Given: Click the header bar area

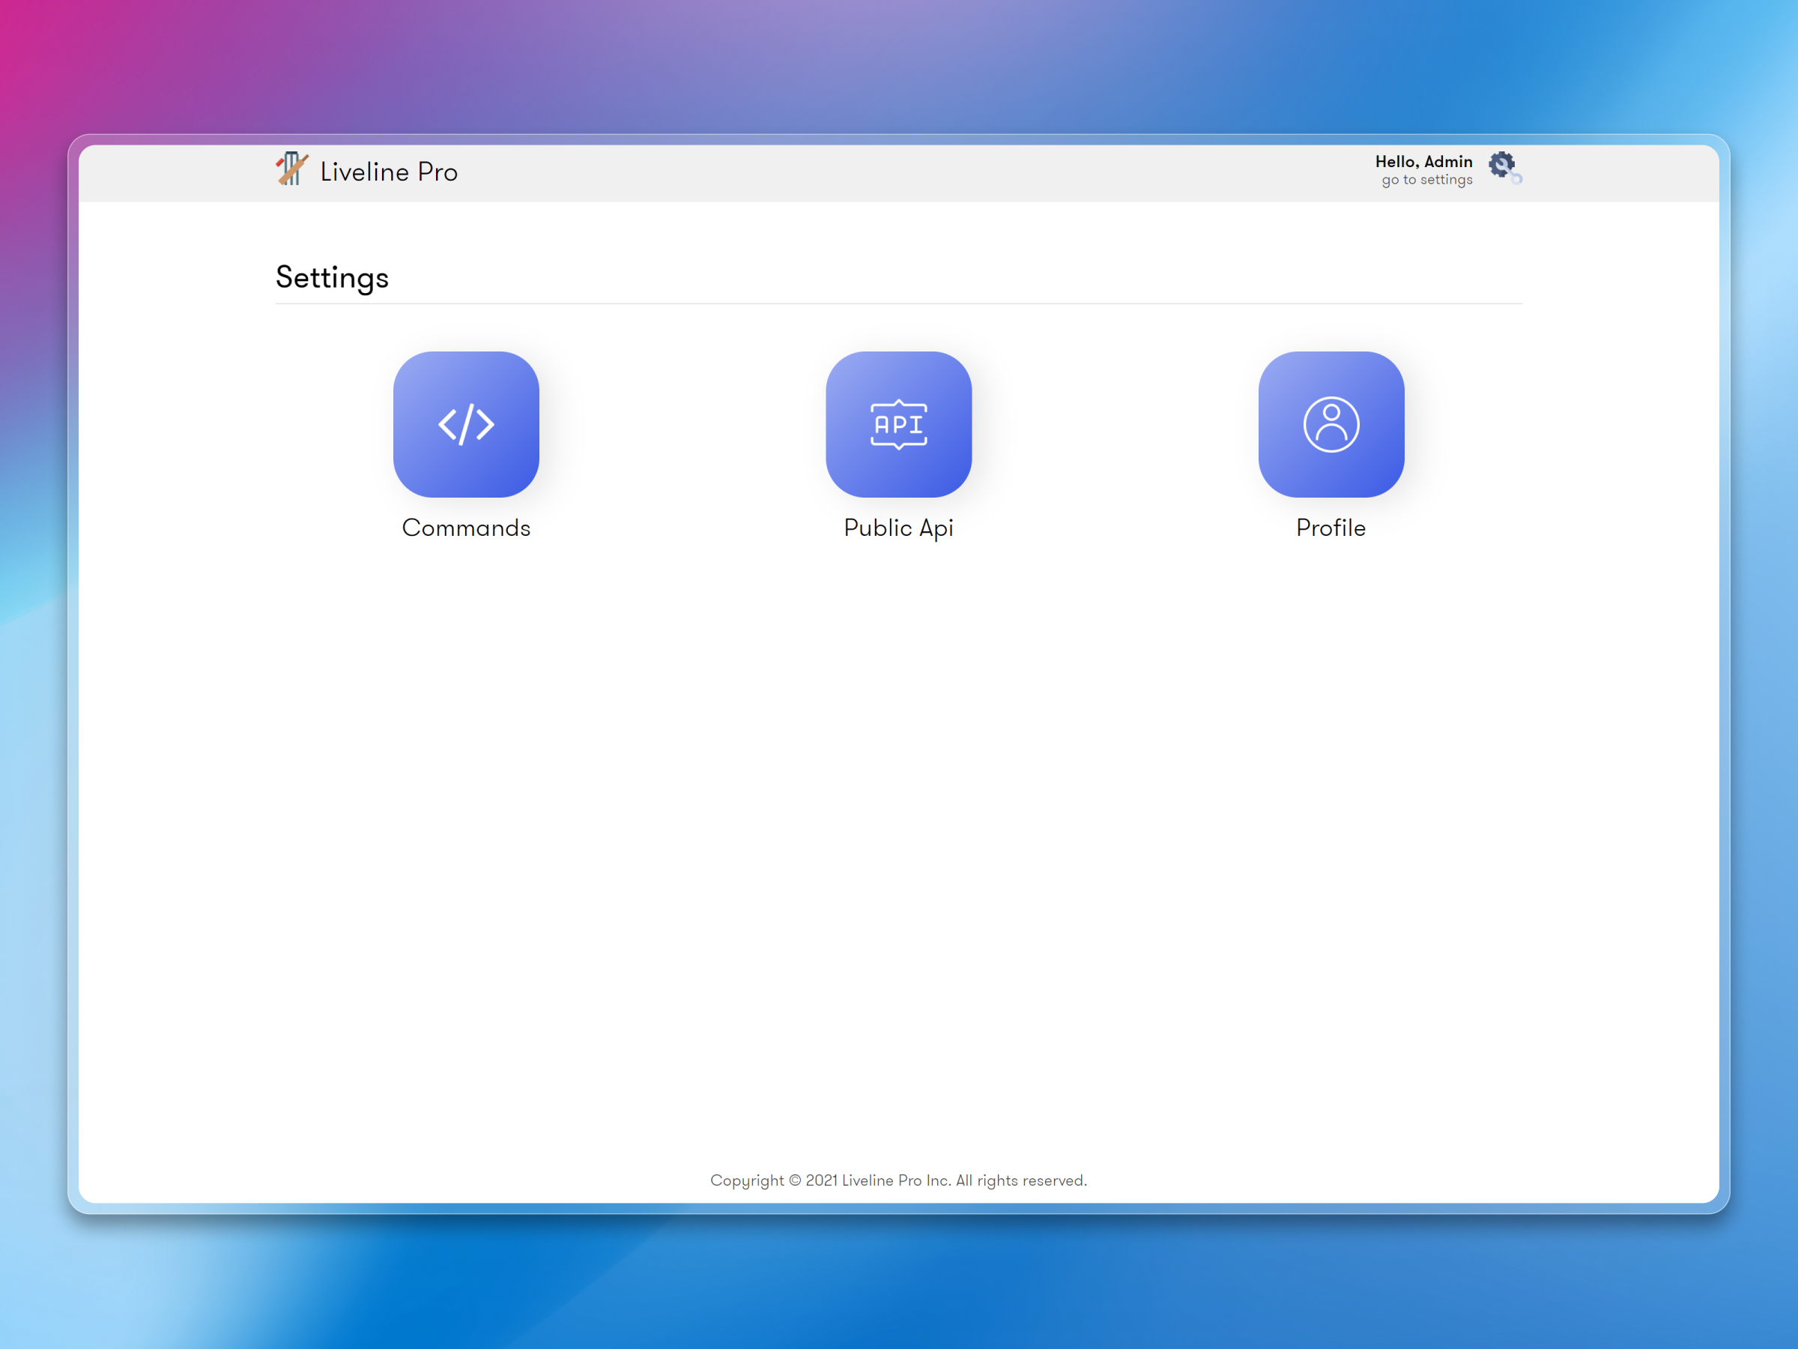Looking at the screenshot, I should (894, 171).
